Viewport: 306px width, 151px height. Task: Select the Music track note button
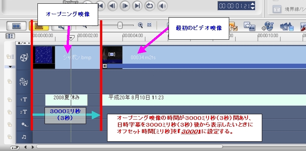click(24, 137)
